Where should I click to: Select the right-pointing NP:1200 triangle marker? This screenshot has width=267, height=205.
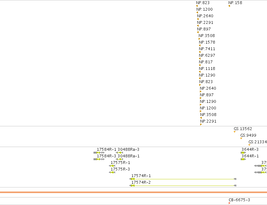(201, 111)
